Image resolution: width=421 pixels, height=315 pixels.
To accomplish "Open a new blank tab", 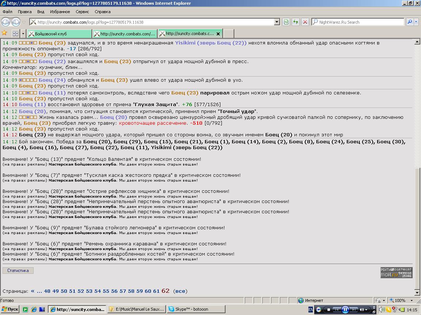I will [x=228, y=34].
